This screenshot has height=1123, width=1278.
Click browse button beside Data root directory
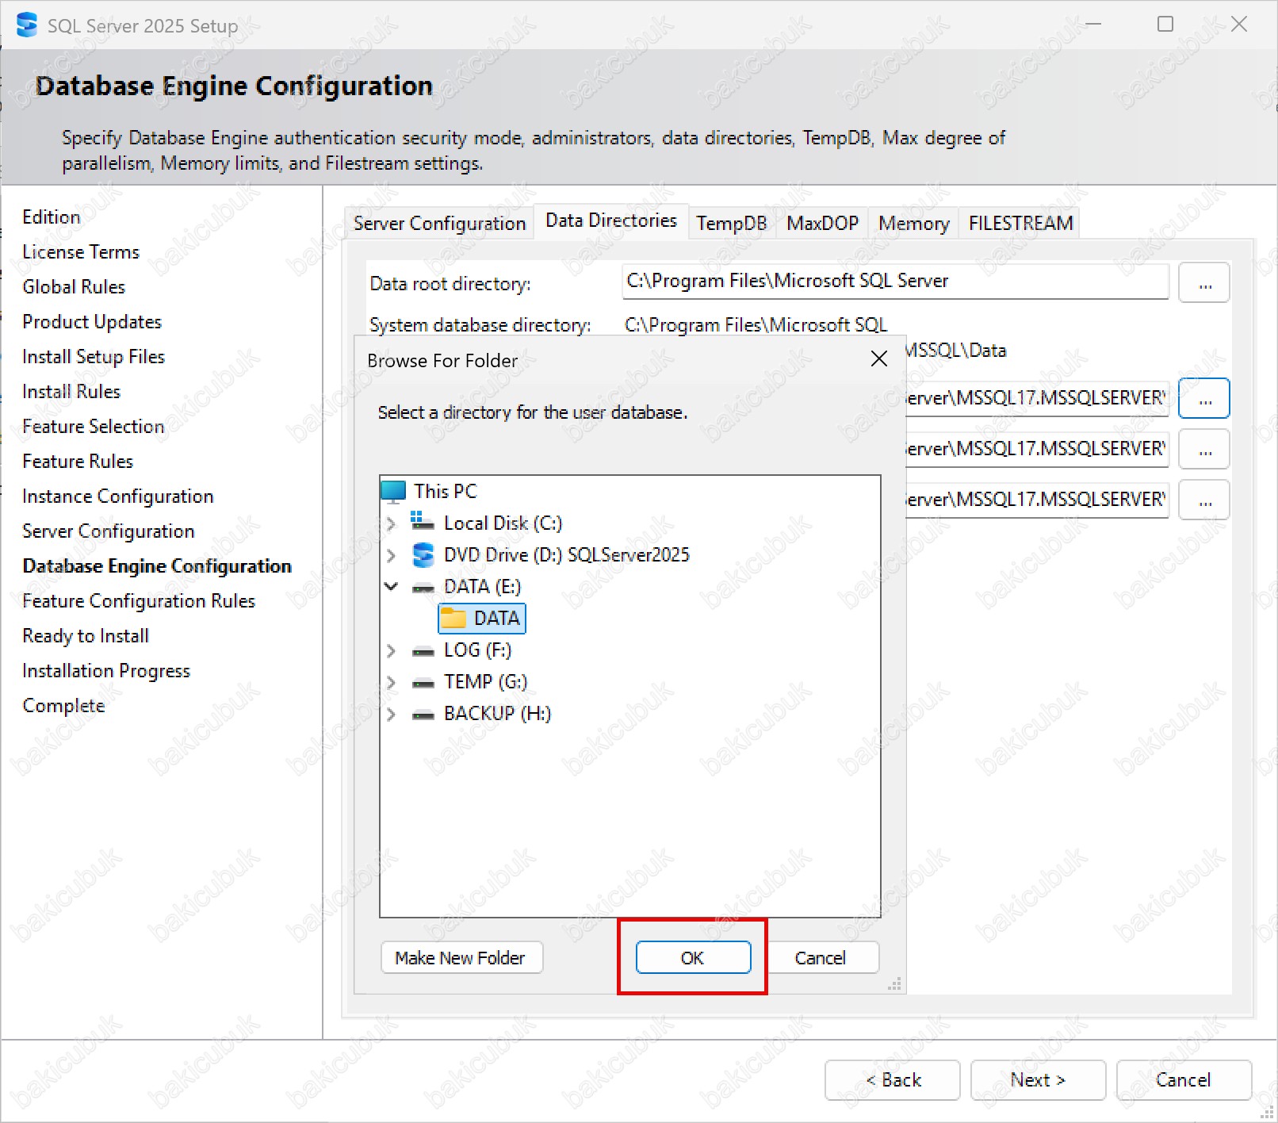point(1203,283)
